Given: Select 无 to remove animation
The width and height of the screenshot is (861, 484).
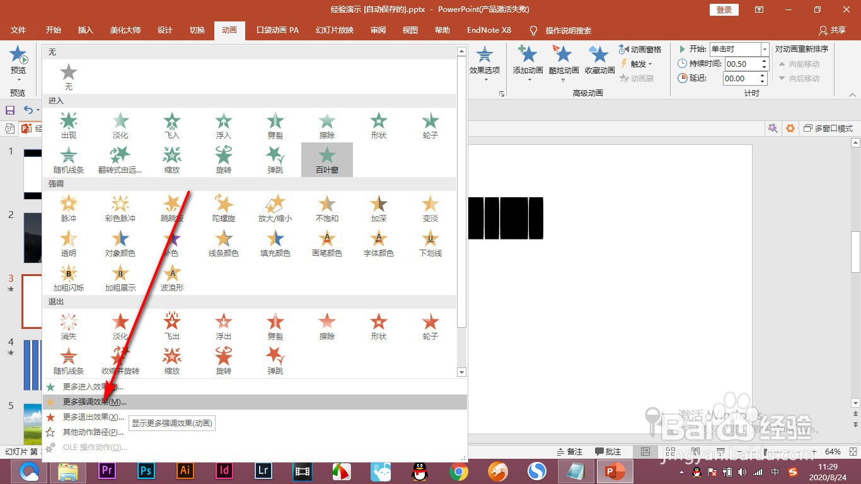Looking at the screenshot, I should pyautogui.click(x=69, y=76).
